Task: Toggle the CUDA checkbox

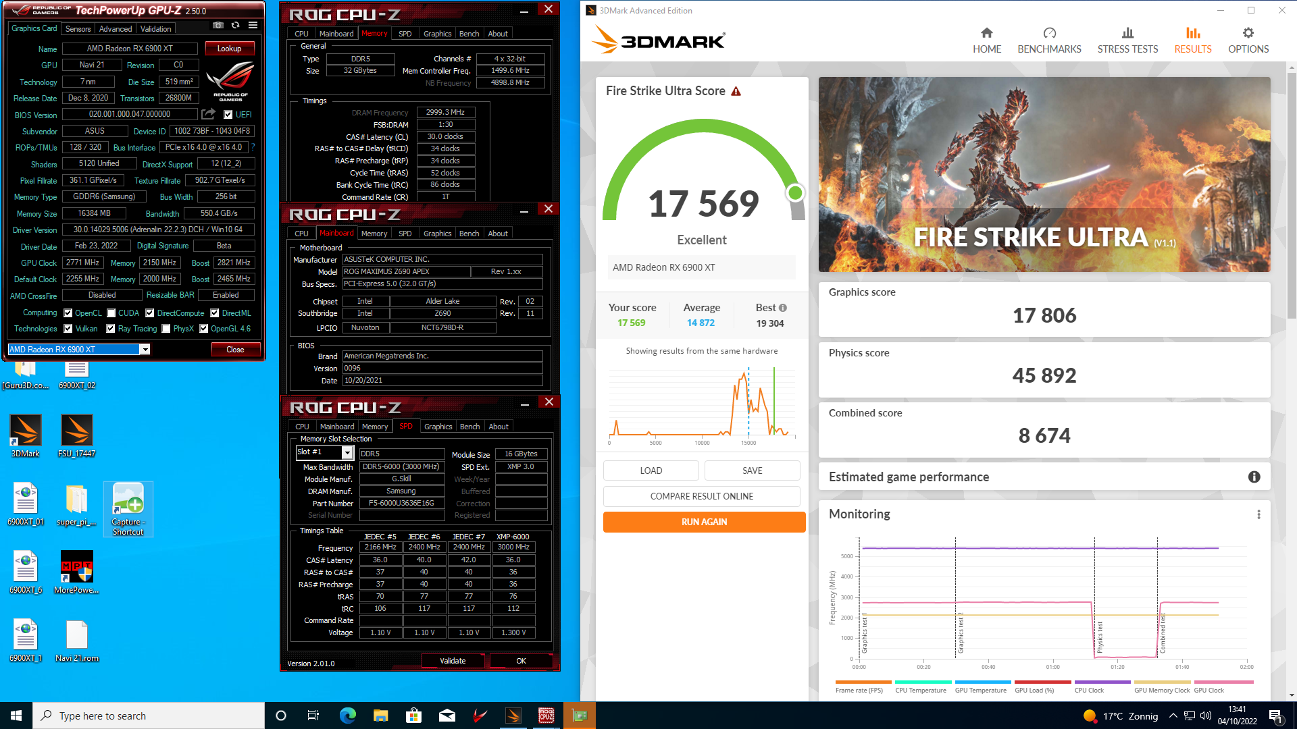Action: coord(111,313)
